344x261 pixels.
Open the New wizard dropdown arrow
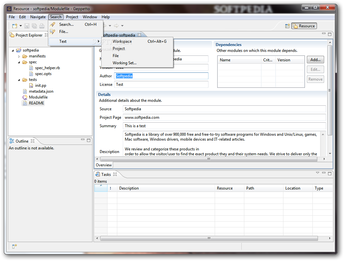click(x=21, y=26)
